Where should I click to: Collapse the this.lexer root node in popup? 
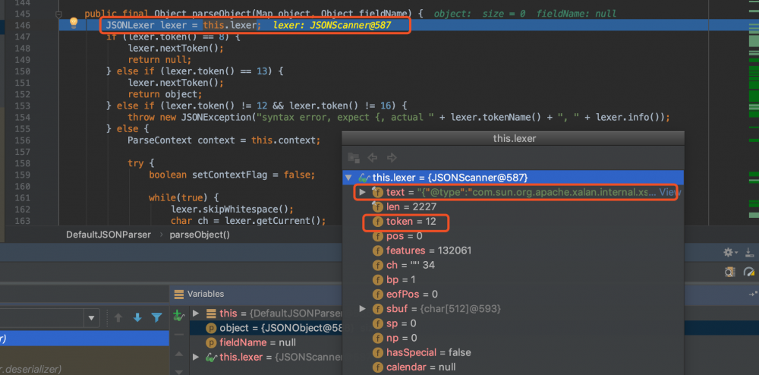point(348,178)
